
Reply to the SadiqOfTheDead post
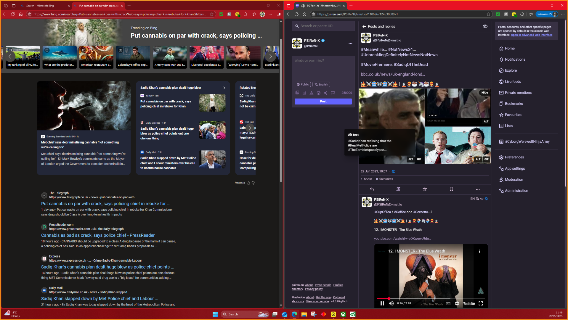point(372,189)
